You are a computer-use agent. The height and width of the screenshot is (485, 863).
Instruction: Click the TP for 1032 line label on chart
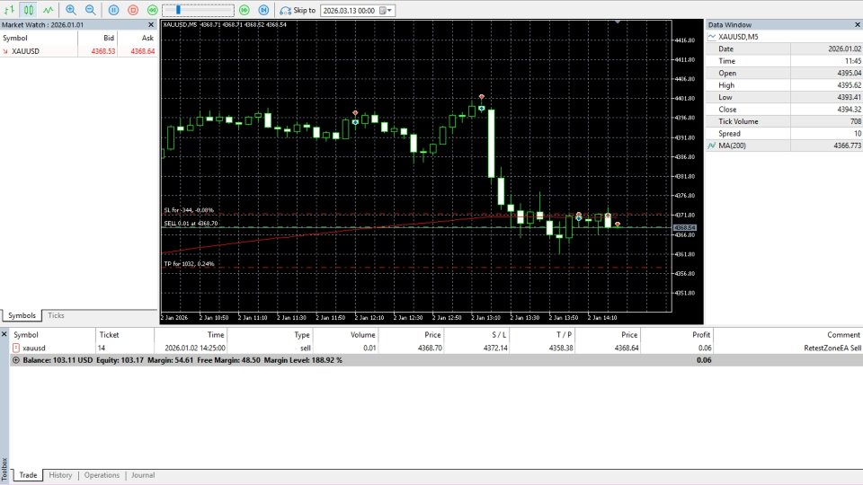click(x=189, y=264)
